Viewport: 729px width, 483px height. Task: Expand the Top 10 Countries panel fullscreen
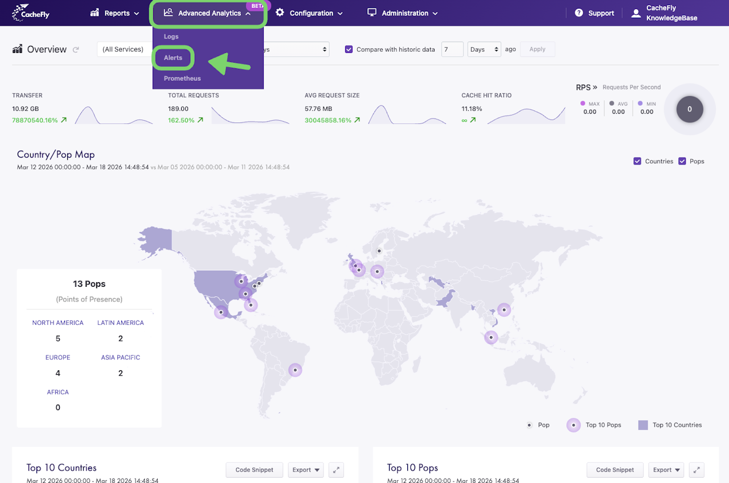(x=337, y=470)
